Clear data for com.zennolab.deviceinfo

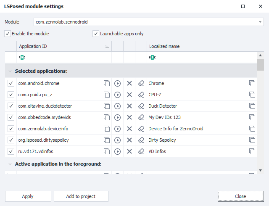(x=141, y=129)
